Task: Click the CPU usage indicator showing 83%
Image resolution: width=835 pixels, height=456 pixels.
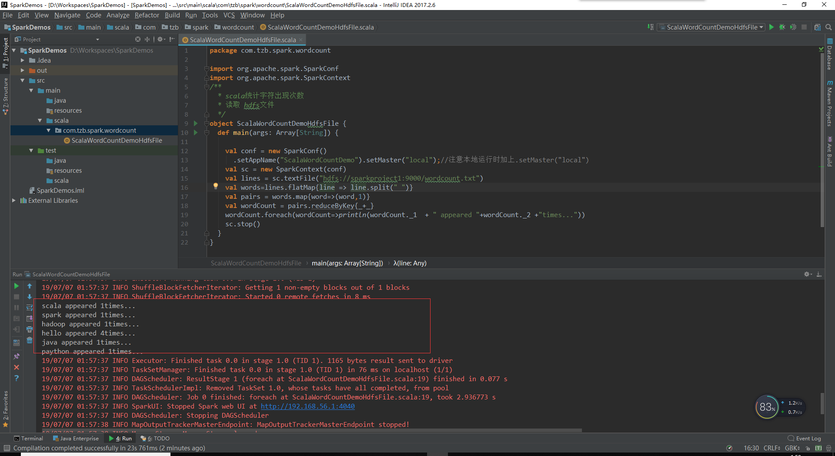Action: click(x=768, y=407)
